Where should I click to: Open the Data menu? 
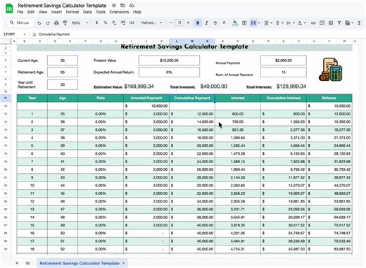[87, 12]
